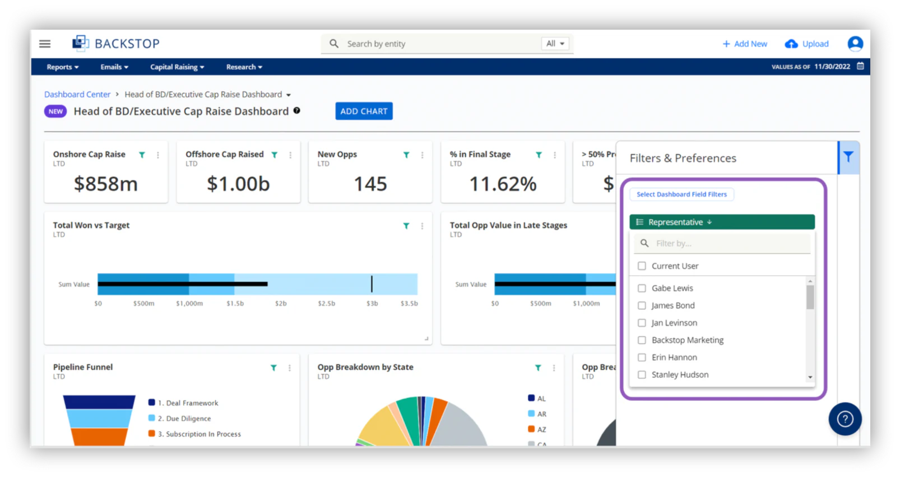Tick the Jan Levinson checkbox

(642, 323)
